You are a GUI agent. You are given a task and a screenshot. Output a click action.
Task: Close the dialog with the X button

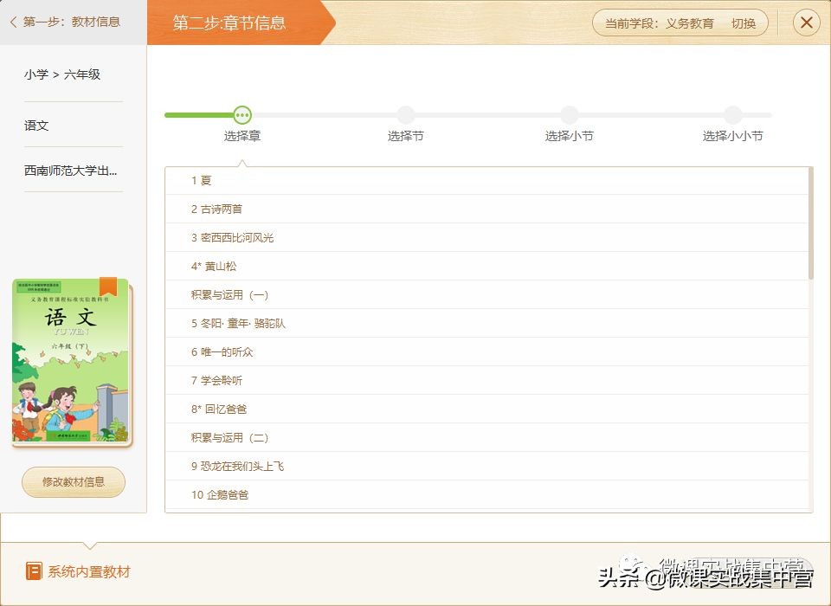tap(806, 23)
